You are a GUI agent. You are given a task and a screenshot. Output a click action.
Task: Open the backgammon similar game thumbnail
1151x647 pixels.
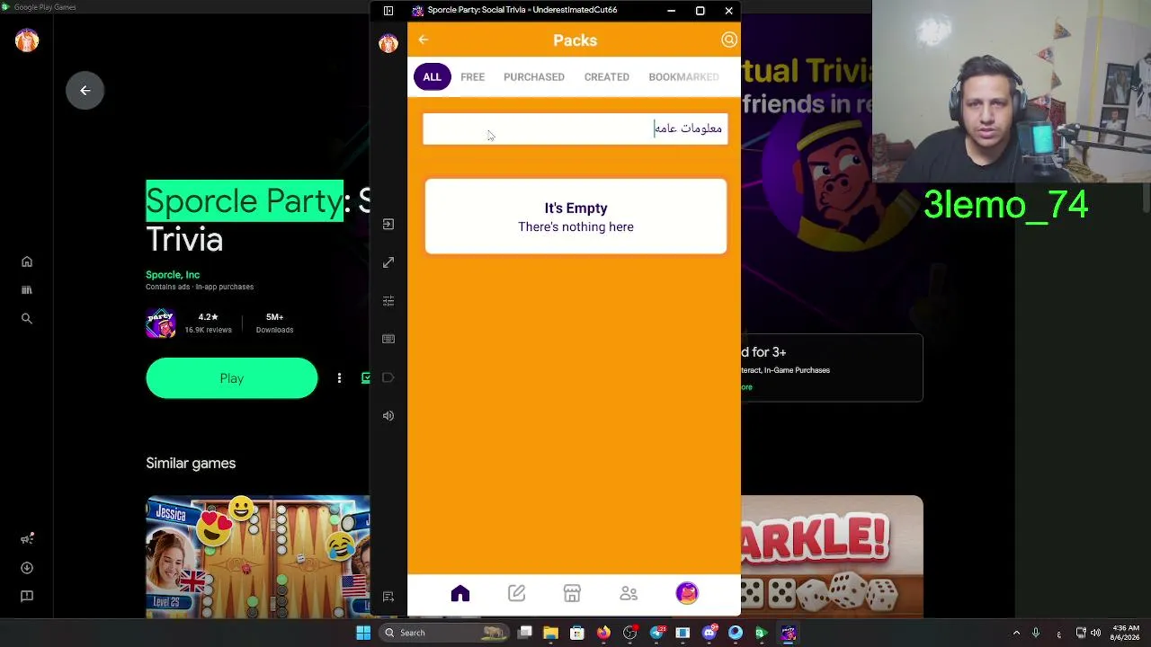click(x=258, y=557)
